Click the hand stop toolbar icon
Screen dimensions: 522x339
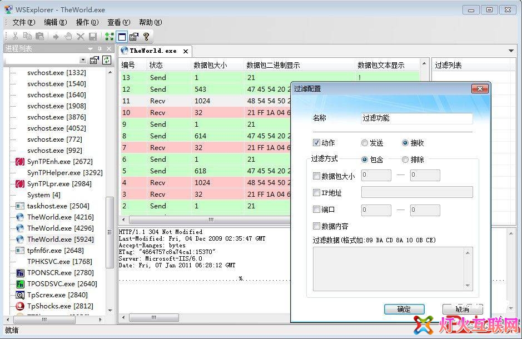(68, 36)
